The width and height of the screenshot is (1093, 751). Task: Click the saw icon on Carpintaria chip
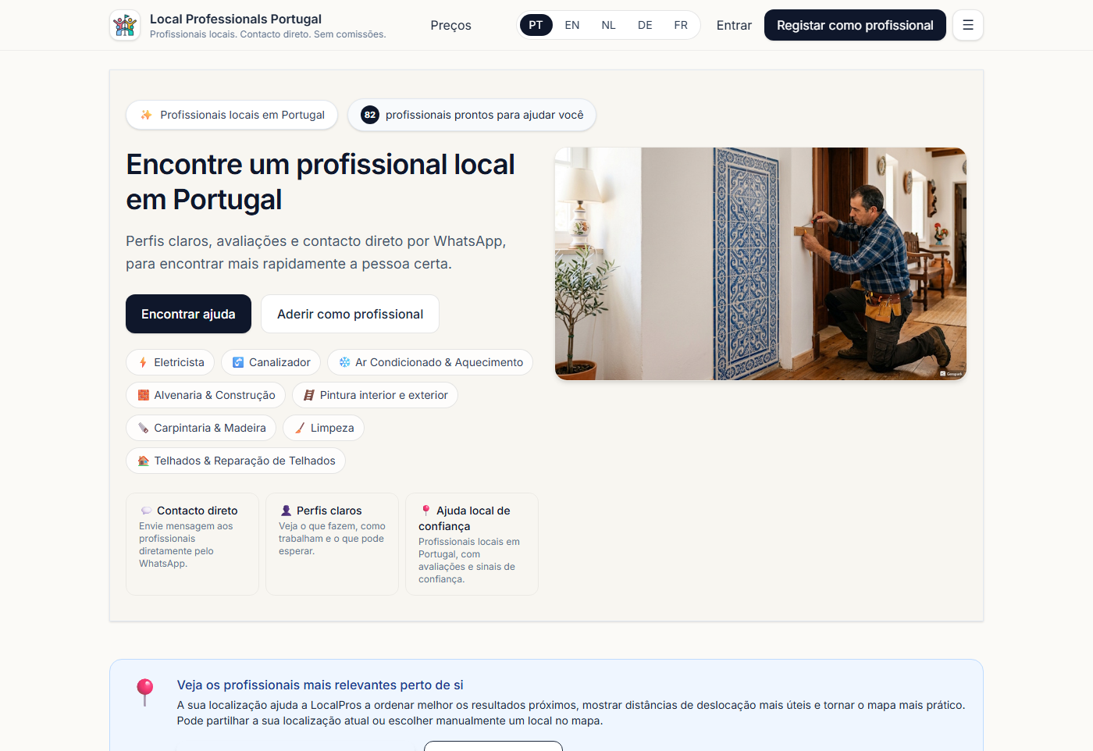click(144, 428)
